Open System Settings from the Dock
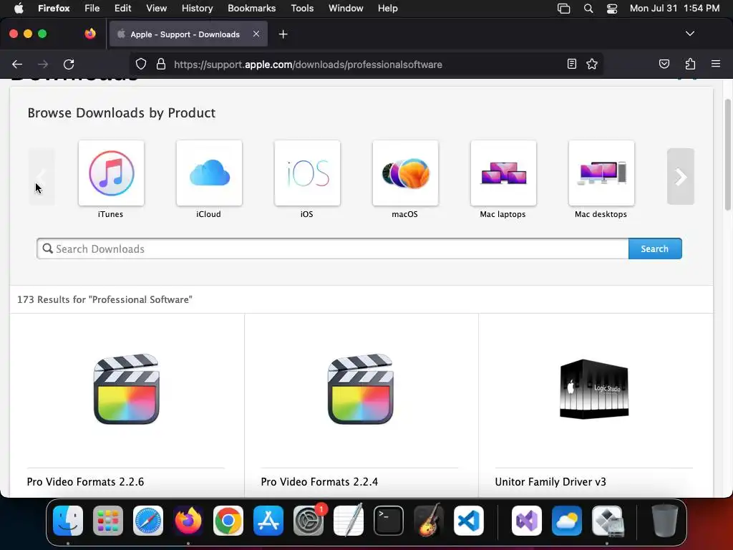The height and width of the screenshot is (550, 733). (x=309, y=521)
